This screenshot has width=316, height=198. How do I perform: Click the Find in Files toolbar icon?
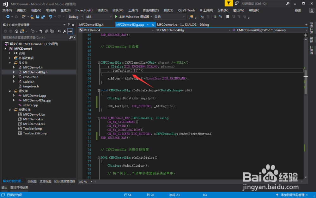point(191,17)
